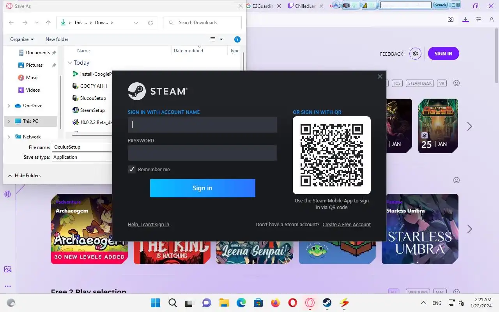The height and width of the screenshot is (312, 499).
Task: Open address bar history dropdown
Action: pyautogui.click(x=136, y=23)
